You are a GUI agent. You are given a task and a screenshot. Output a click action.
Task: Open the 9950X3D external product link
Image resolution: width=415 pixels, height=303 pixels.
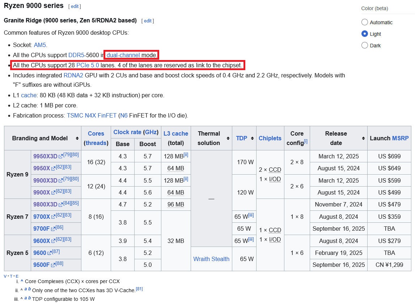(x=48, y=156)
